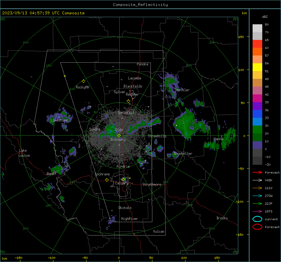Select the yellow 54 dBZ color swatch

(257, 67)
